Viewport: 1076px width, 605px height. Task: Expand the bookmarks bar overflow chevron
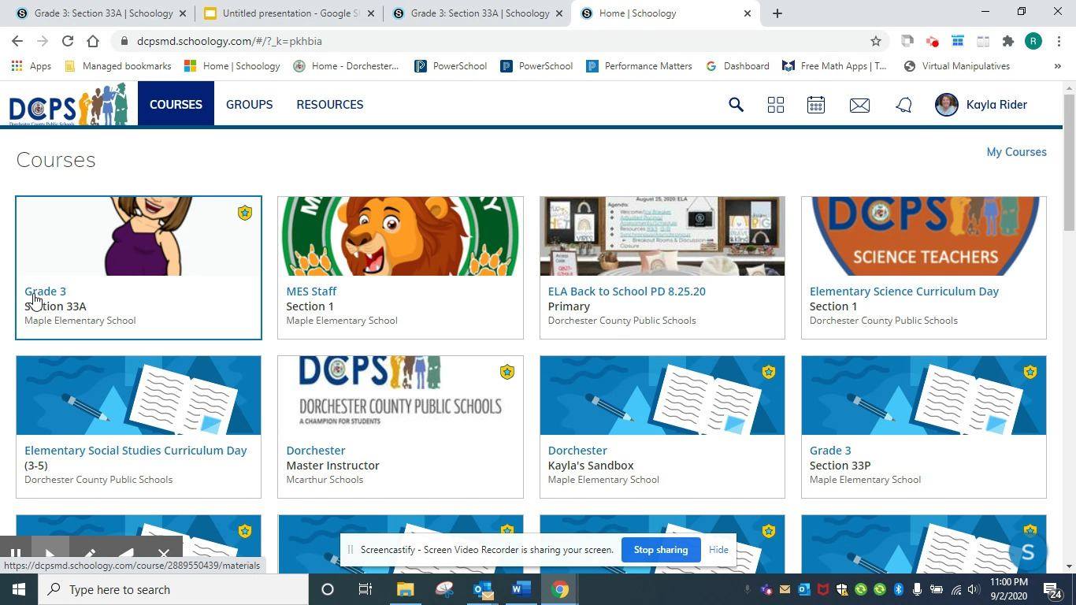pos(1057,66)
